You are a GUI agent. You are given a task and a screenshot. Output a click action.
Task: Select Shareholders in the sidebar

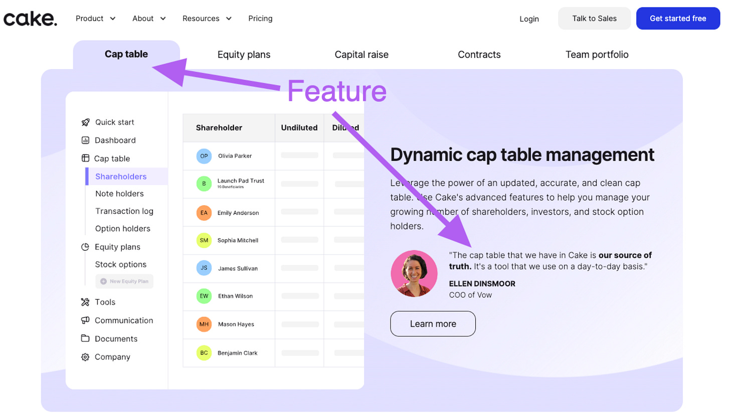point(126,176)
